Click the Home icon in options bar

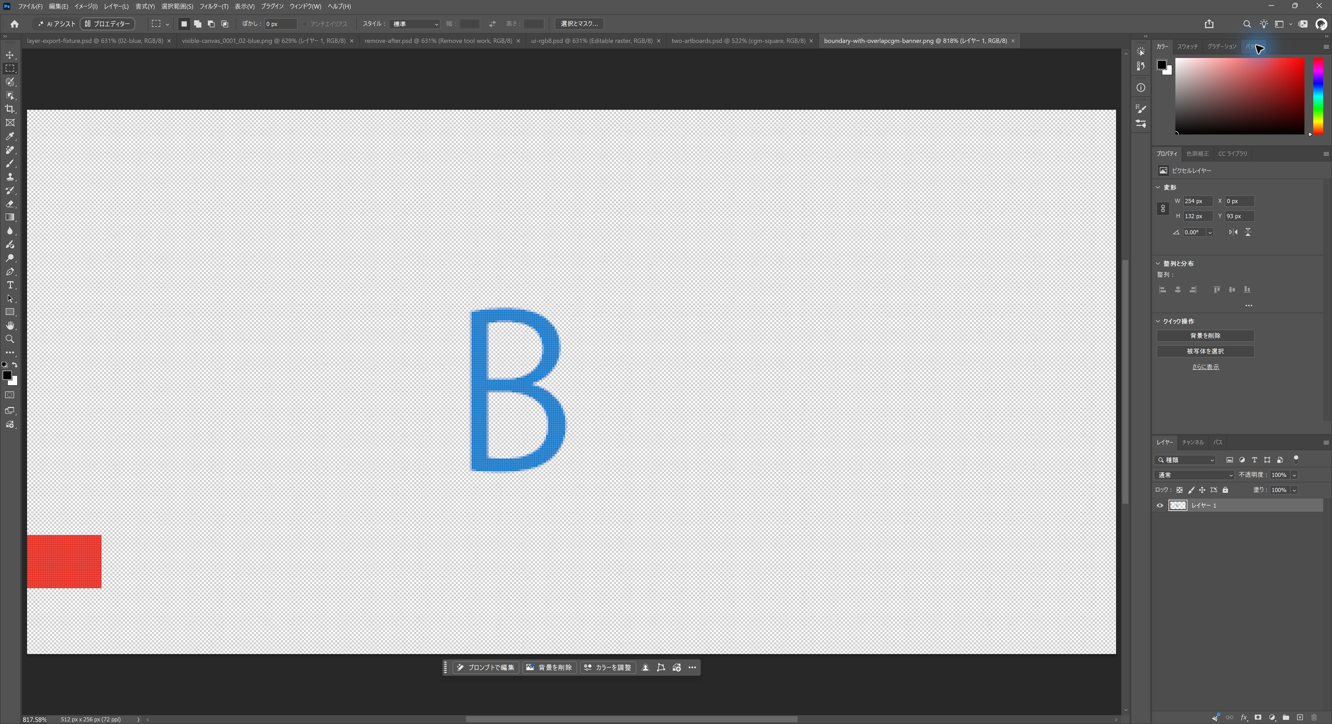click(15, 24)
